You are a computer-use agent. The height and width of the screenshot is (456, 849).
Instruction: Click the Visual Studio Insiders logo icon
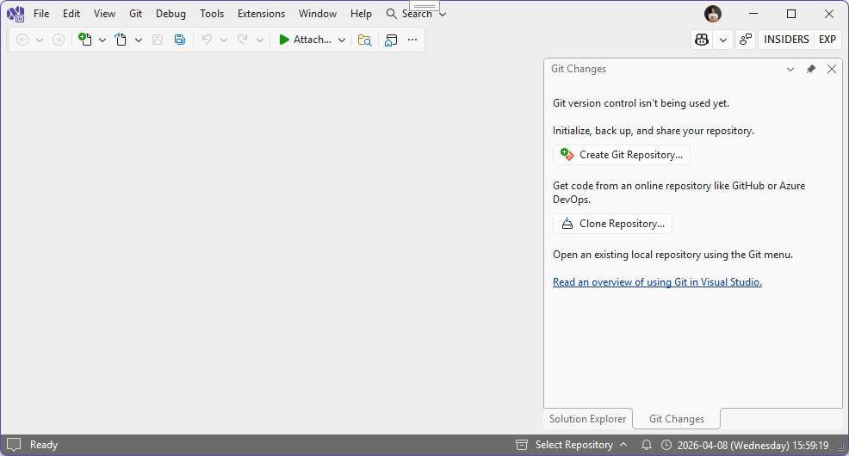click(15, 14)
